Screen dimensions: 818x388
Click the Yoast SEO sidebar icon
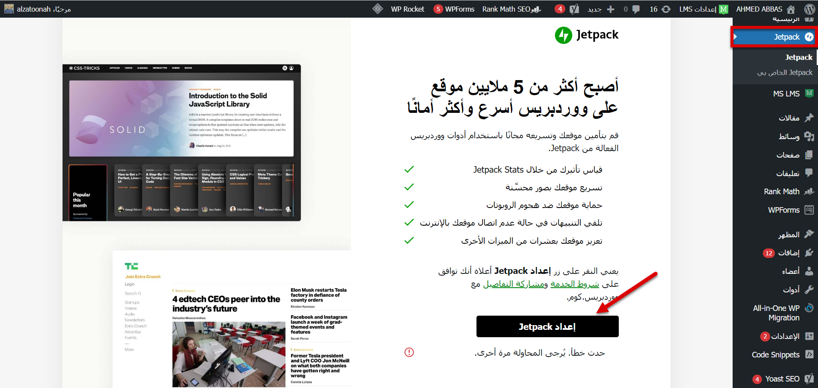pyautogui.click(x=809, y=379)
